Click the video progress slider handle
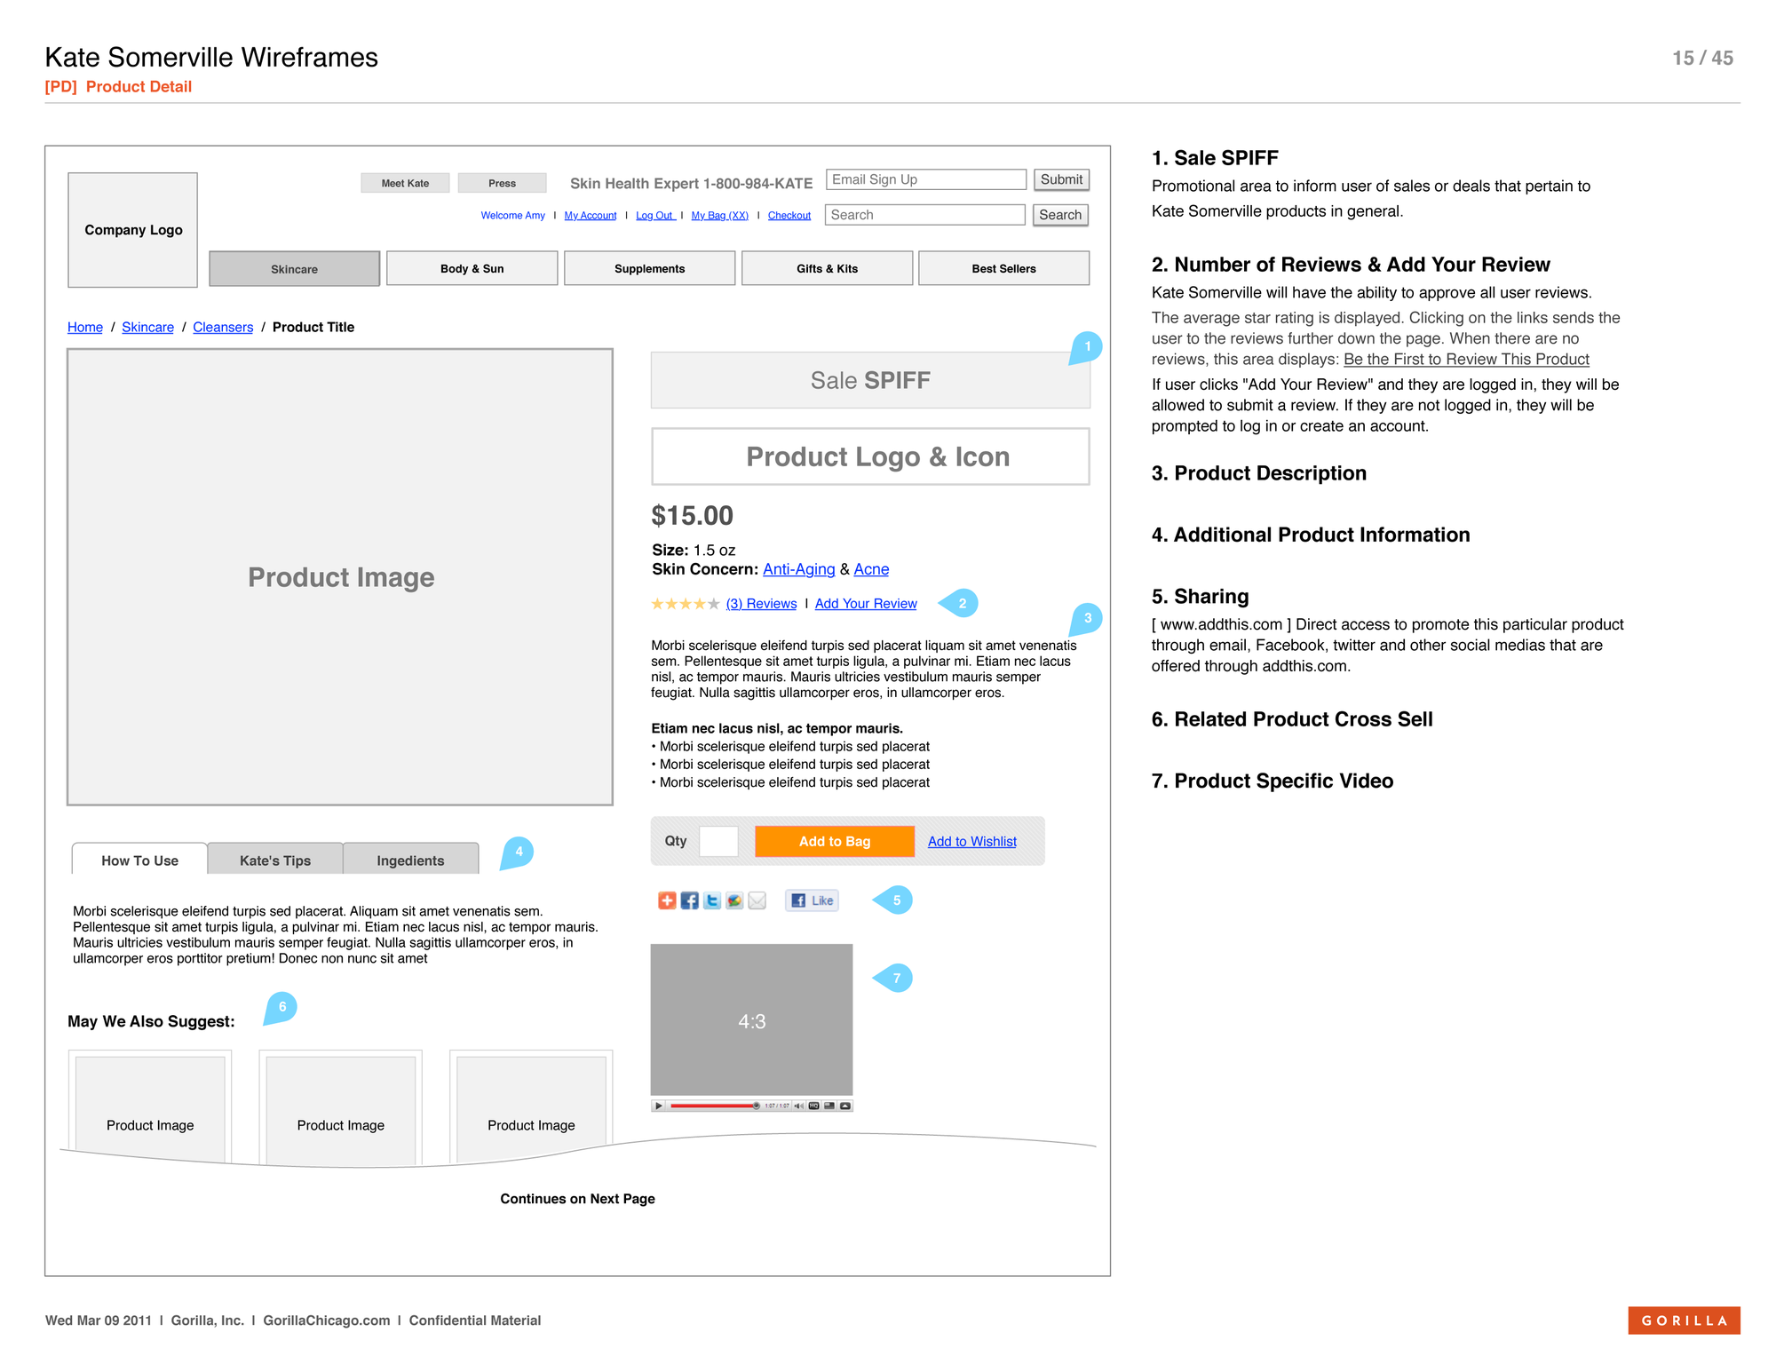Viewport: 1776px width, 1372px height. tap(757, 1106)
